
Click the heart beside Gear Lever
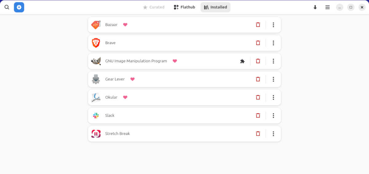click(133, 79)
